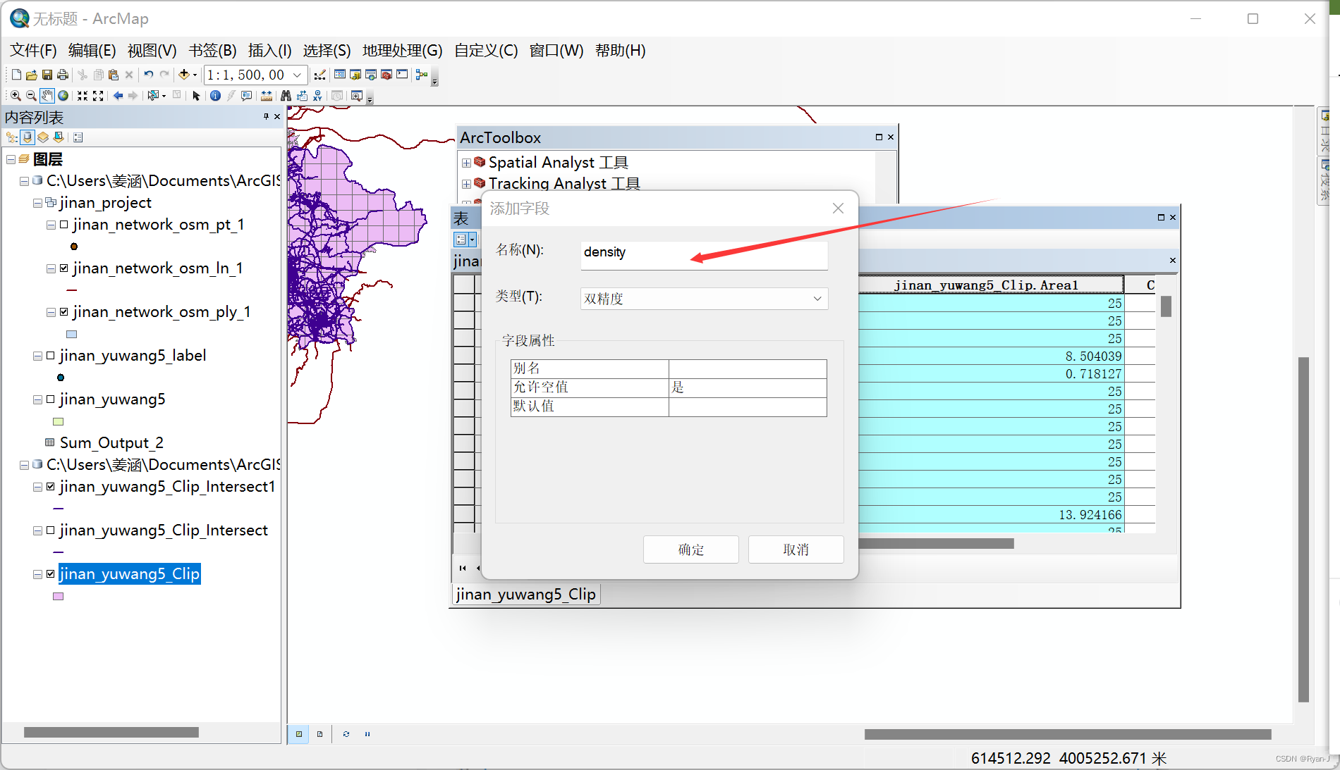Click jinan_yuwang5_Clip purple symbol swatch

pyautogui.click(x=59, y=596)
